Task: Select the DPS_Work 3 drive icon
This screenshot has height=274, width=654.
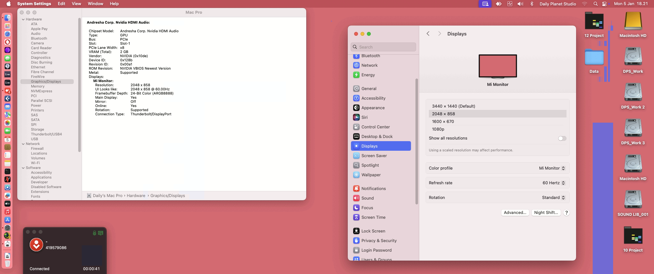Action: (633, 128)
